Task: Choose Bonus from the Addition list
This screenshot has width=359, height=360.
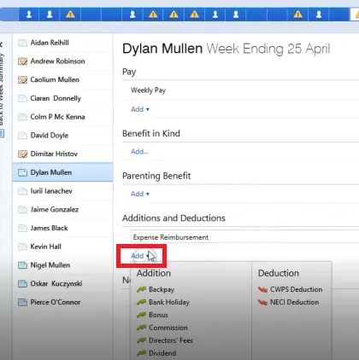Action: pos(152,315)
